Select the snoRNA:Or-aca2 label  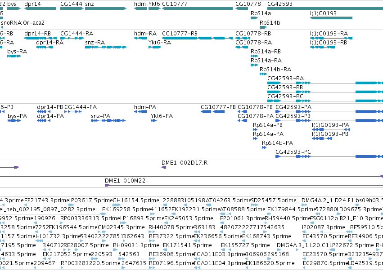(x=23, y=22)
